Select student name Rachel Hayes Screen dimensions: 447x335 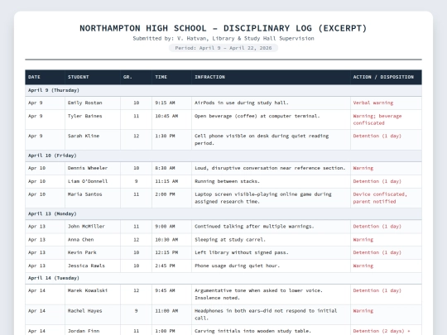tap(85, 311)
